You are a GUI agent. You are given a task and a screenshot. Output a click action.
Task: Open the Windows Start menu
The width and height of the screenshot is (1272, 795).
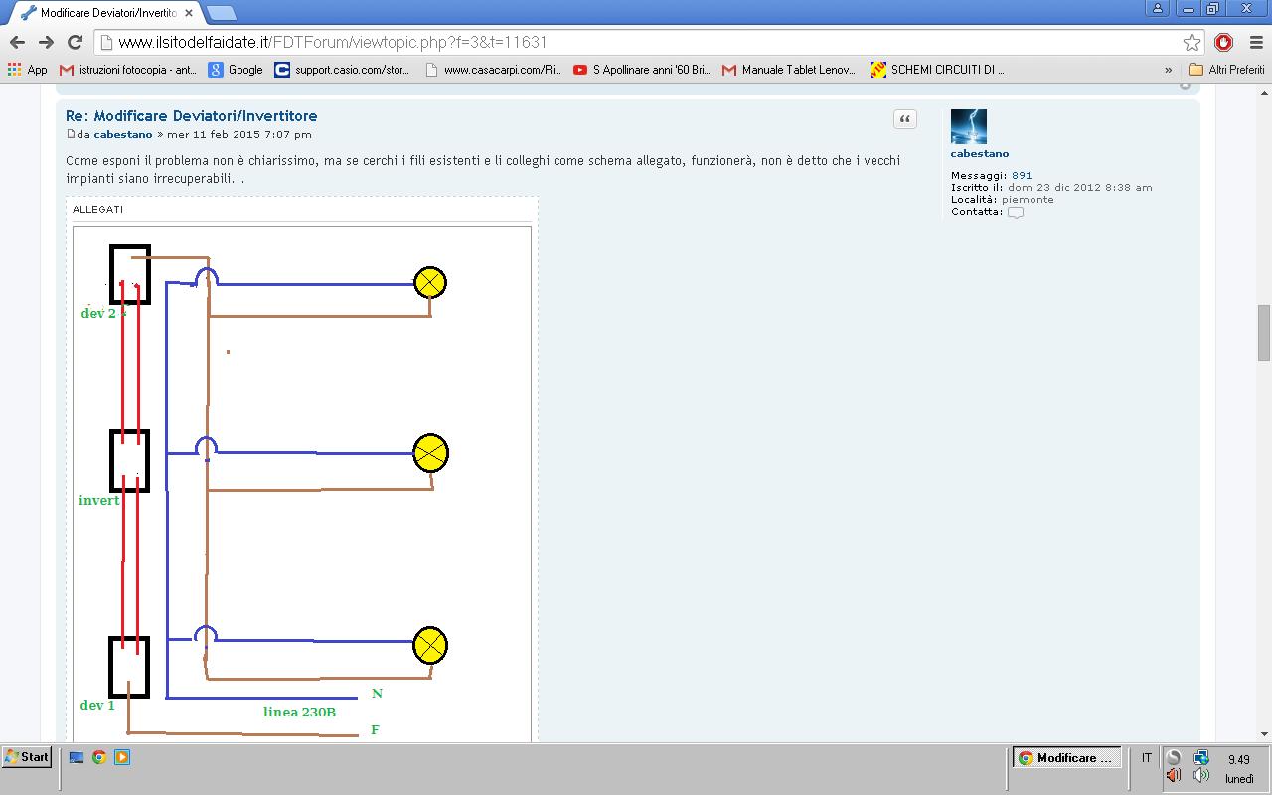pos(27,757)
